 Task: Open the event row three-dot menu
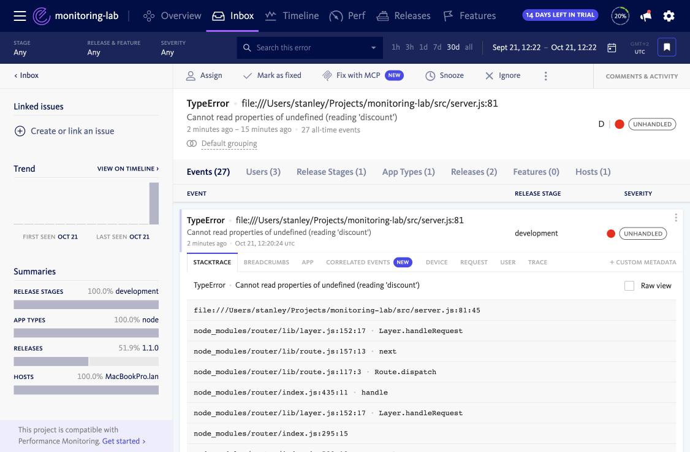point(675,218)
